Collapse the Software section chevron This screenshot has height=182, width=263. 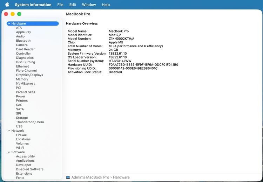click(9, 152)
